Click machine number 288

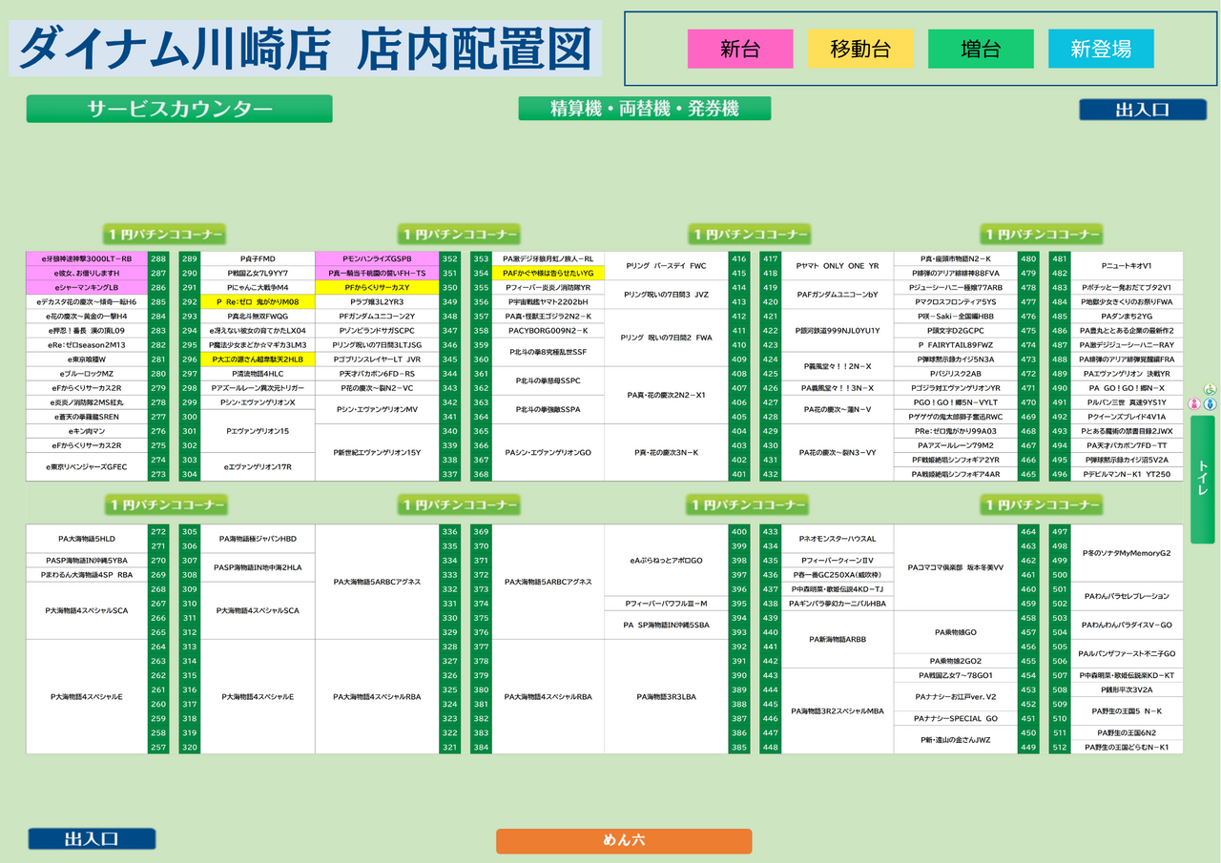[158, 258]
